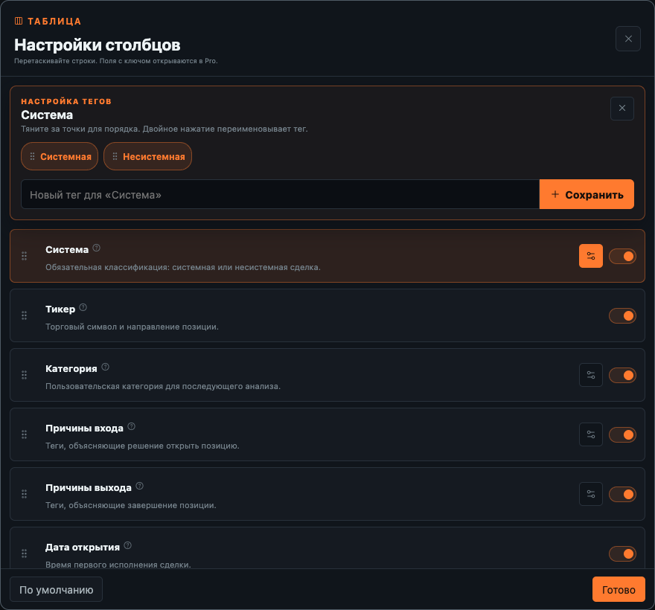Image resolution: width=655 pixels, height=610 pixels.
Task: Click the Дата открытия row title
Action: coord(83,548)
